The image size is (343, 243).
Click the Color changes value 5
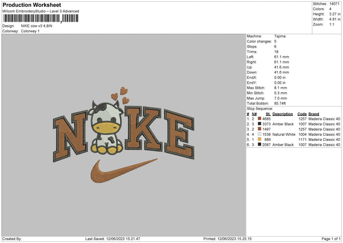(x=275, y=41)
